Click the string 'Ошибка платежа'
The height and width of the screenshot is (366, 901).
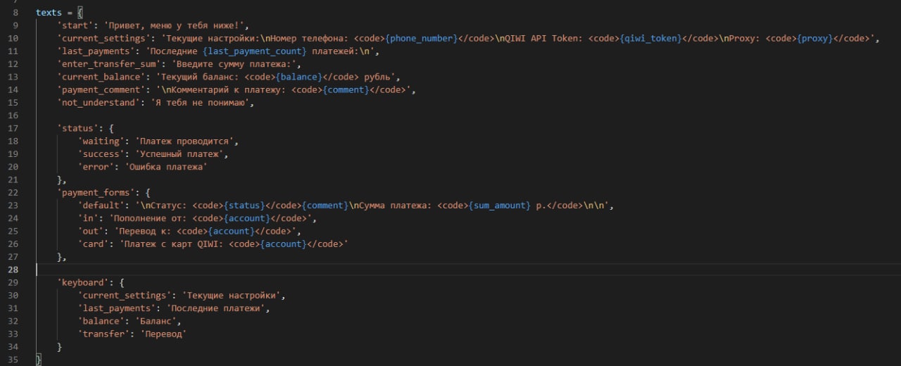(165, 166)
